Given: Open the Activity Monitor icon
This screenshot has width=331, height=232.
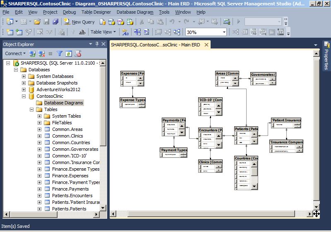Looking at the screenshot, I should pos(226,22).
